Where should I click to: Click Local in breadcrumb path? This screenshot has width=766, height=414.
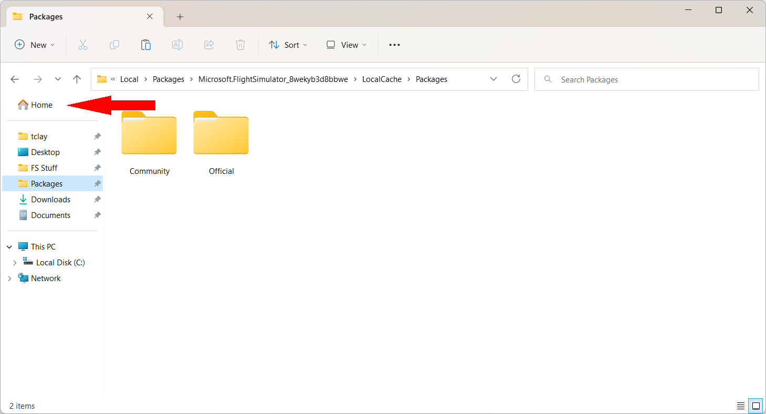click(129, 79)
